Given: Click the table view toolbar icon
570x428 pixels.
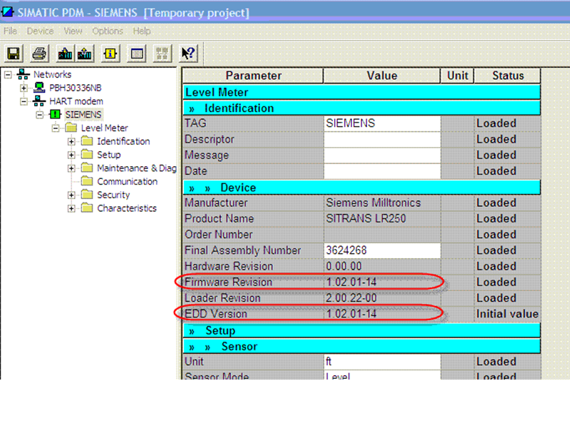Looking at the screenshot, I should pos(137,54).
